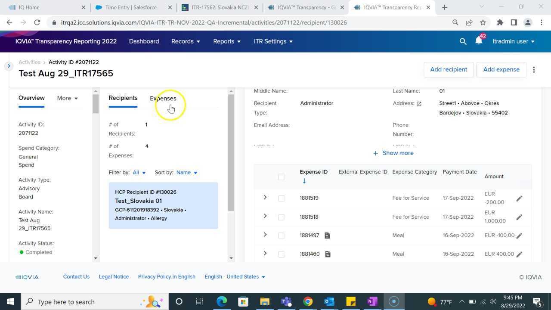The image size is (551, 310).
Task: Open Chrome side panel
Action: tap(514, 22)
